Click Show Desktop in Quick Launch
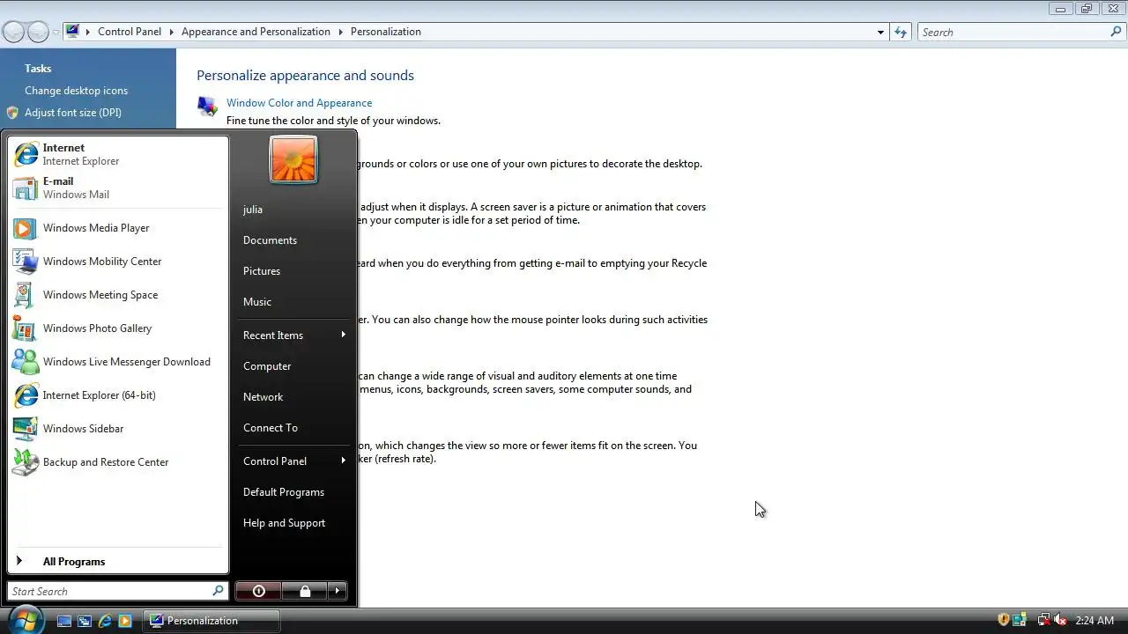Screen dimensions: 1128x634 64,621
